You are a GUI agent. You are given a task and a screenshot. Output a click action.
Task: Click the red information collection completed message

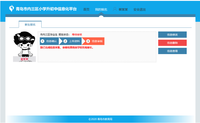point(66,47)
